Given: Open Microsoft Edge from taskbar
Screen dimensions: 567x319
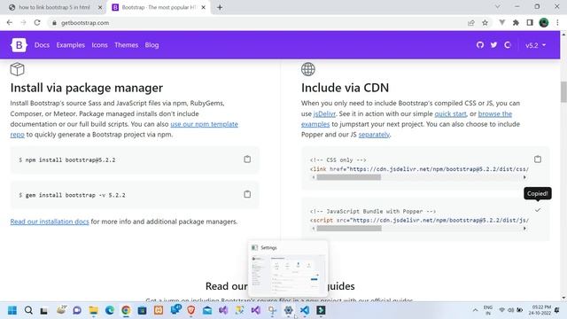Looking at the screenshot, I should point(110,310).
